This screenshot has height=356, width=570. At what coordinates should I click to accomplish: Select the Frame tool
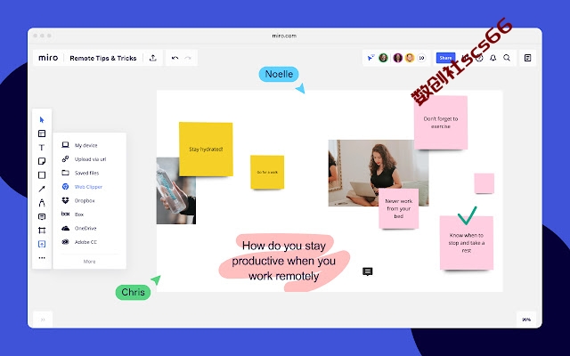pos(42,231)
